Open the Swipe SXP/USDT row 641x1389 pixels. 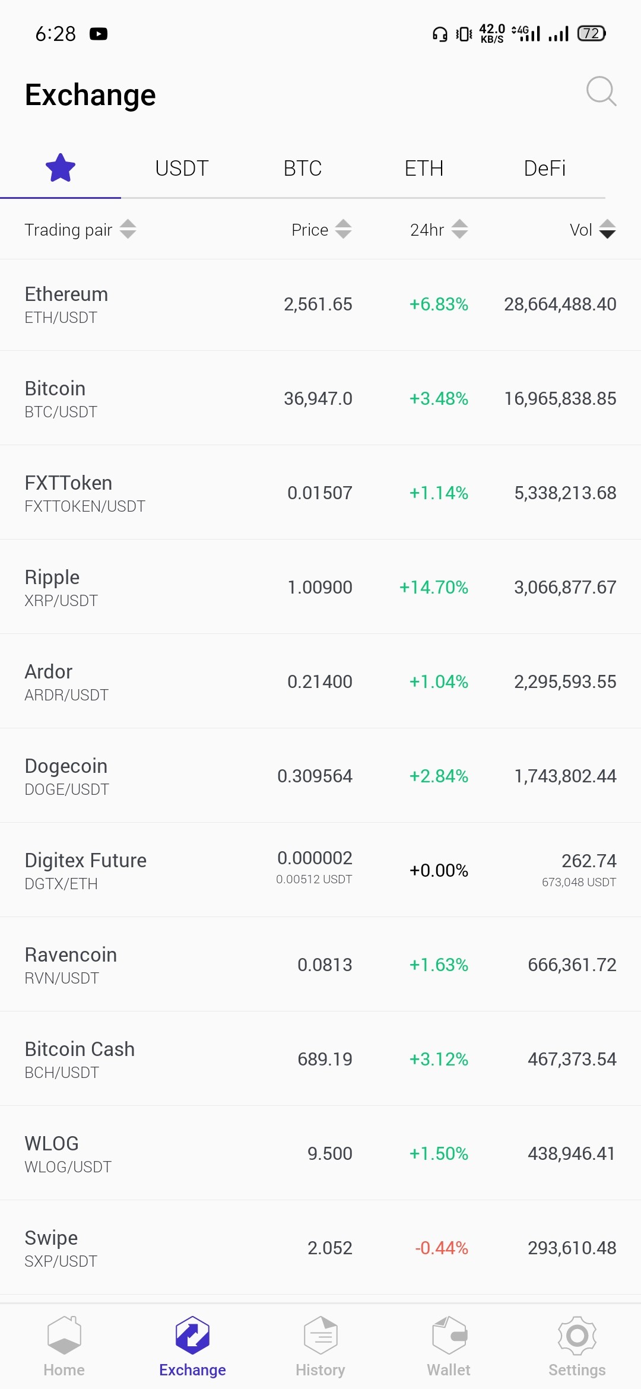point(320,1248)
